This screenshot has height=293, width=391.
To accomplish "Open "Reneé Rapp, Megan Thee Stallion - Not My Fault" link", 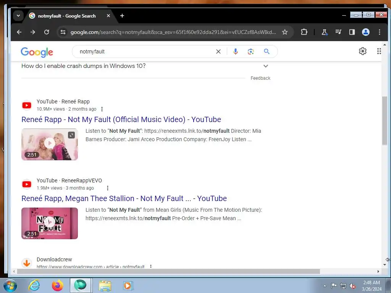I will point(124,198).
